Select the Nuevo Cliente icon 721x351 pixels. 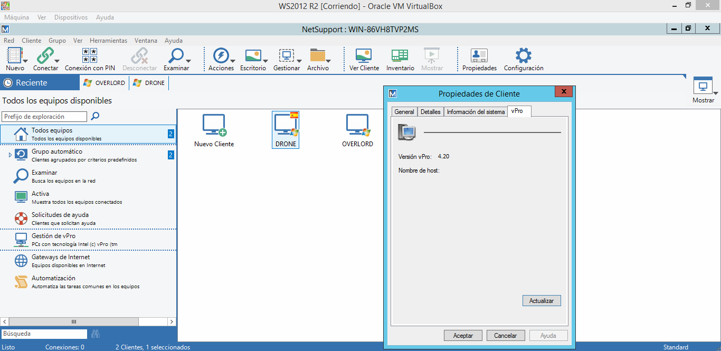pos(214,130)
